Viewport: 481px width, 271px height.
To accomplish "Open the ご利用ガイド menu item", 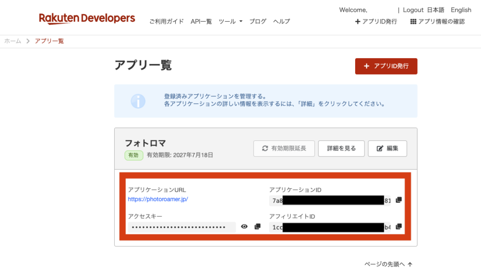I will [167, 22].
